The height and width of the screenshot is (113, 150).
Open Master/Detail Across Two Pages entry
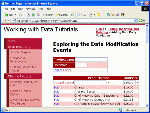(x=25, y=102)
